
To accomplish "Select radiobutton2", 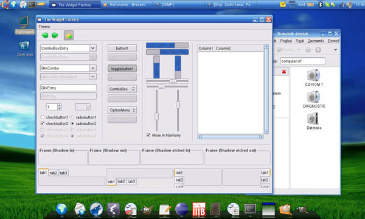I will pyautogui.click(x=72, y=123).
